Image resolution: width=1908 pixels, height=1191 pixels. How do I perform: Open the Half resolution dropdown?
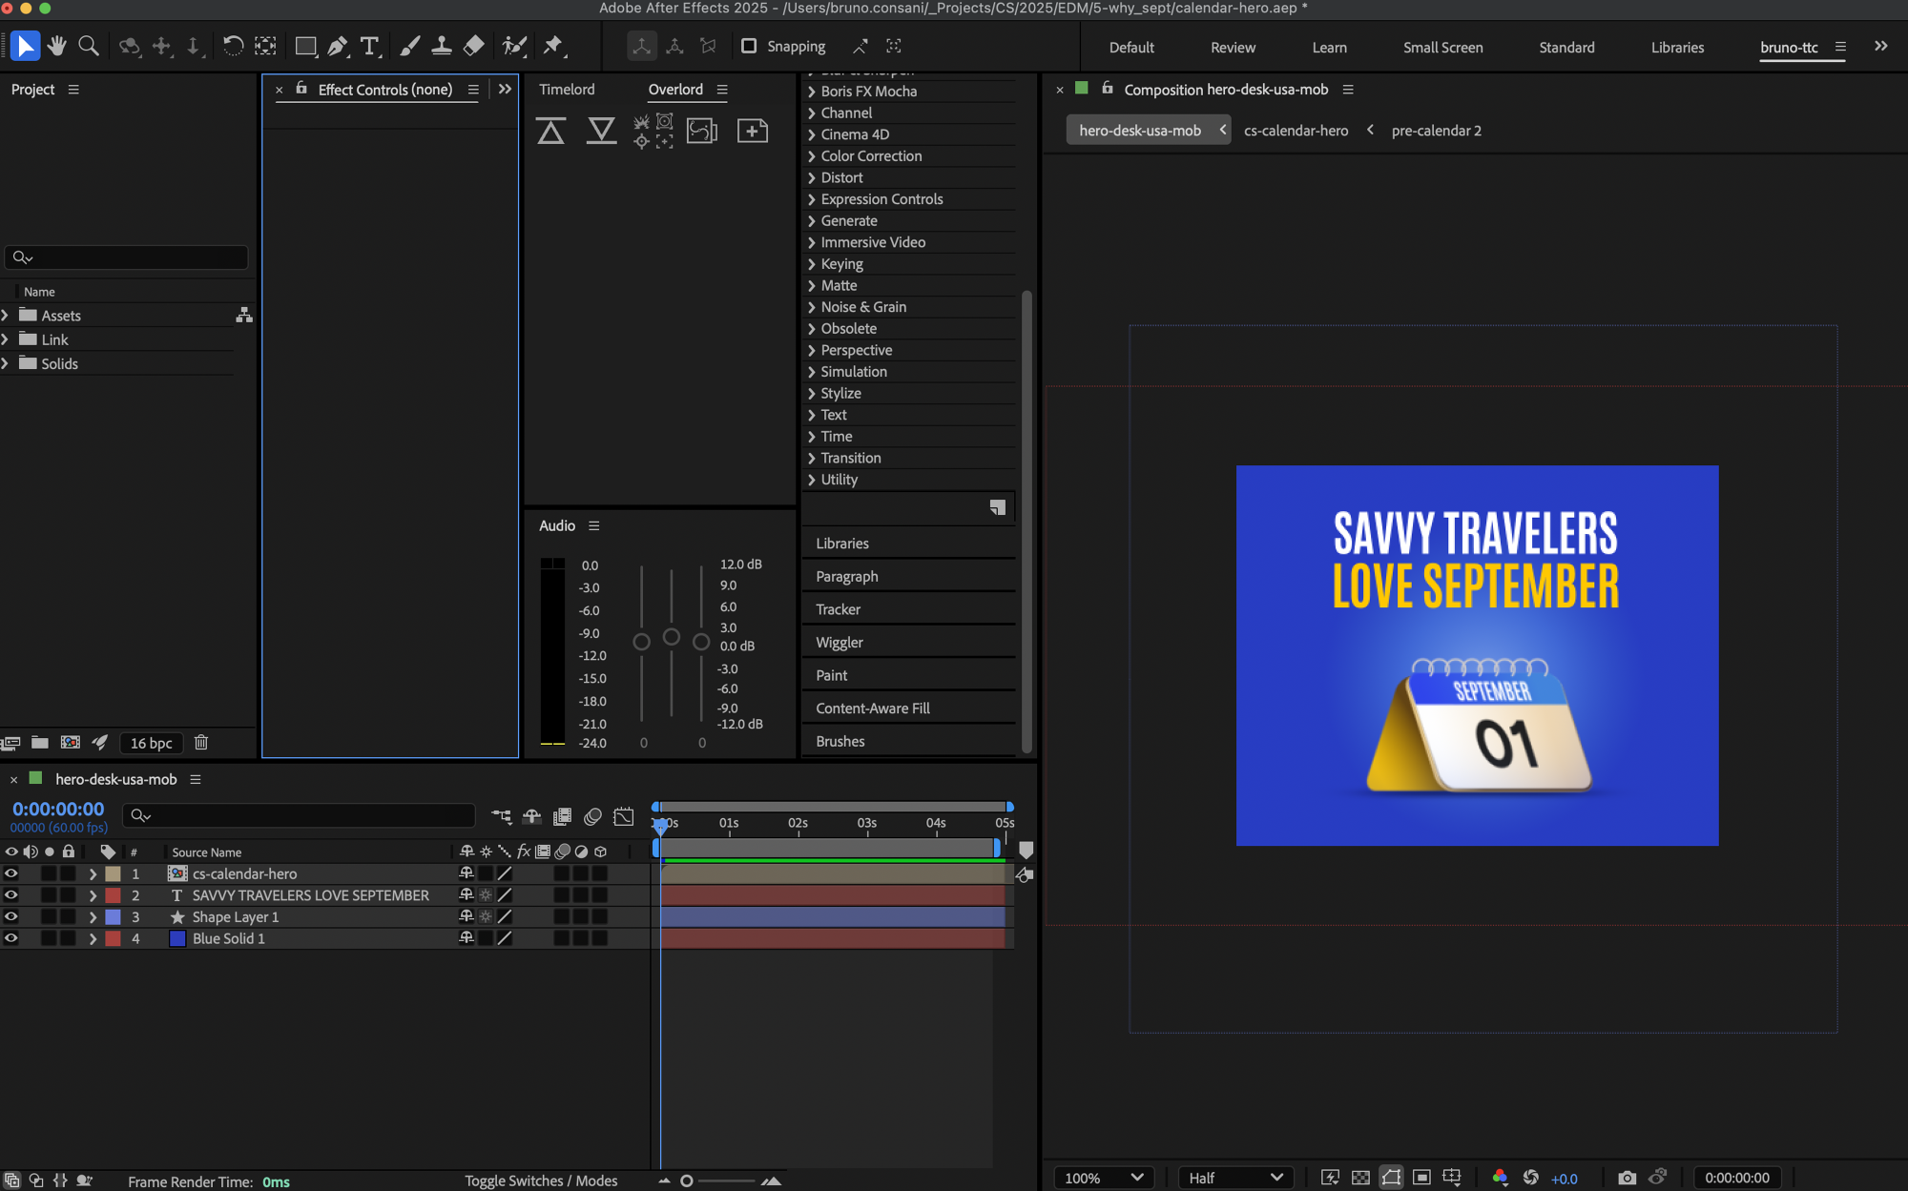tap(1234, 1178)
